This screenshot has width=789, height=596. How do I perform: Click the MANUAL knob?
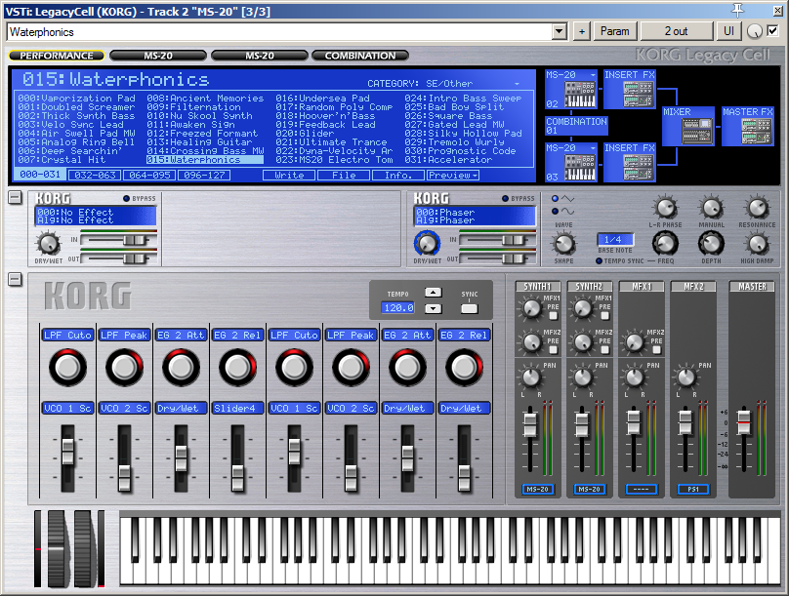711,208
